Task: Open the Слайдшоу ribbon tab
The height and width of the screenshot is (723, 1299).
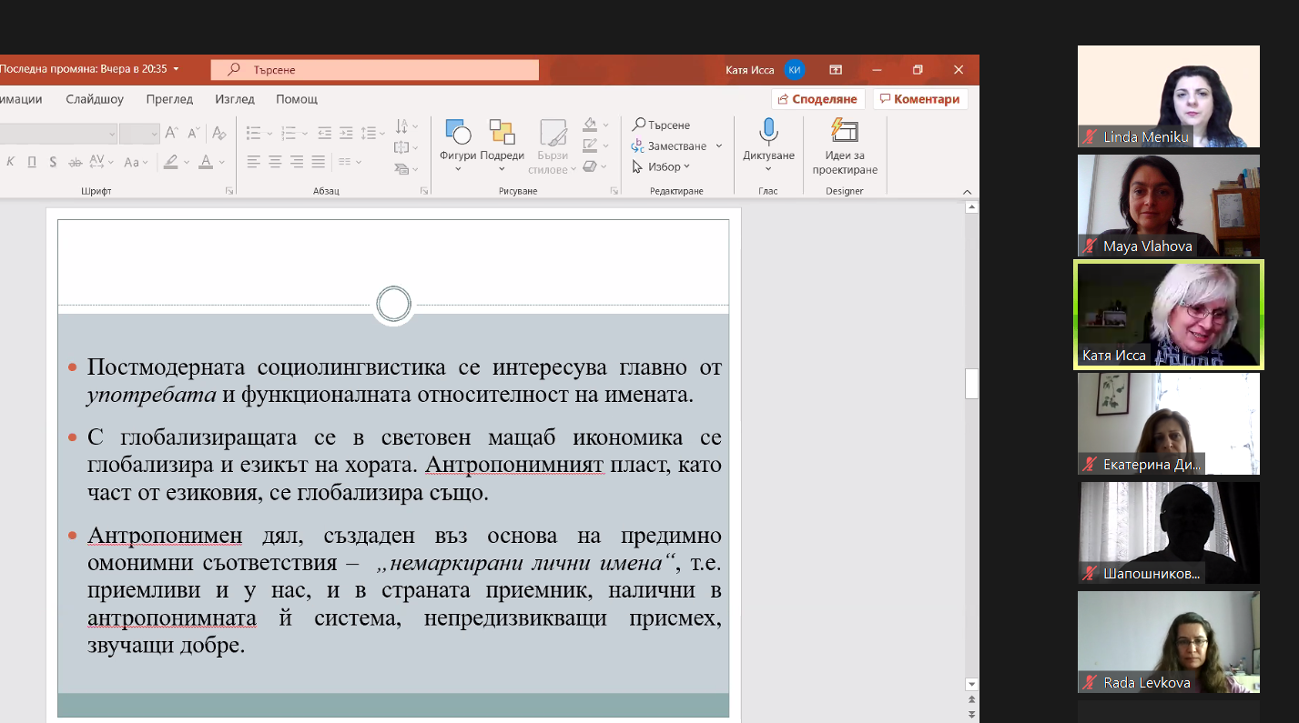Action: click(95, 99)
